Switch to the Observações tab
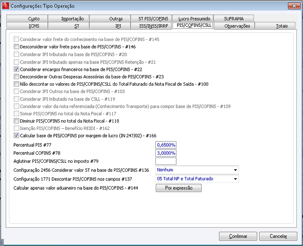This screenshot has height=246, width=303. 234,26
